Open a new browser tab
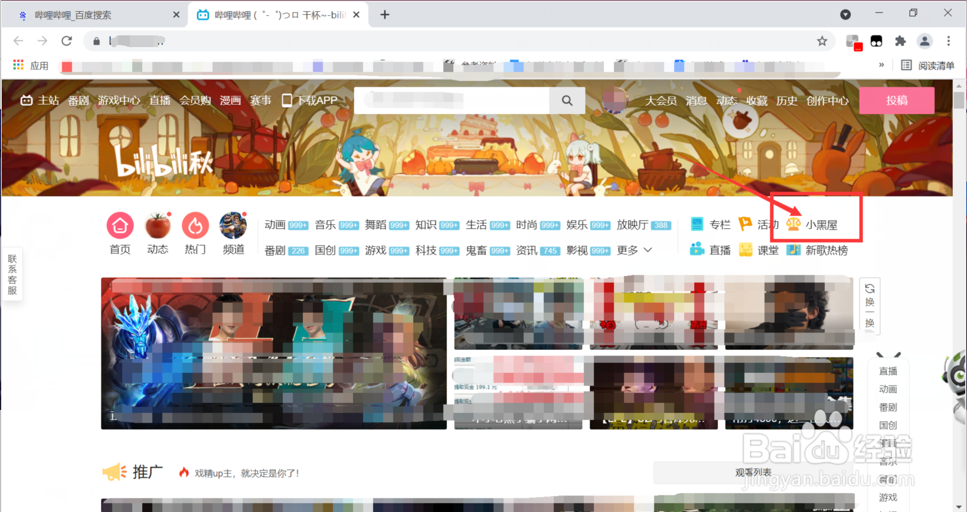This screenshot has width=967, height=512. [x=385, y=15]
